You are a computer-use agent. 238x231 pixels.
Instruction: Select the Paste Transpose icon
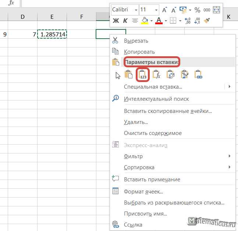pos(170,74)
